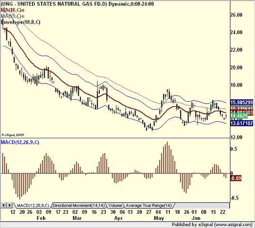Click the 12.00 price axis label
The width and height of the screenshot is (255, 228).
236,137
